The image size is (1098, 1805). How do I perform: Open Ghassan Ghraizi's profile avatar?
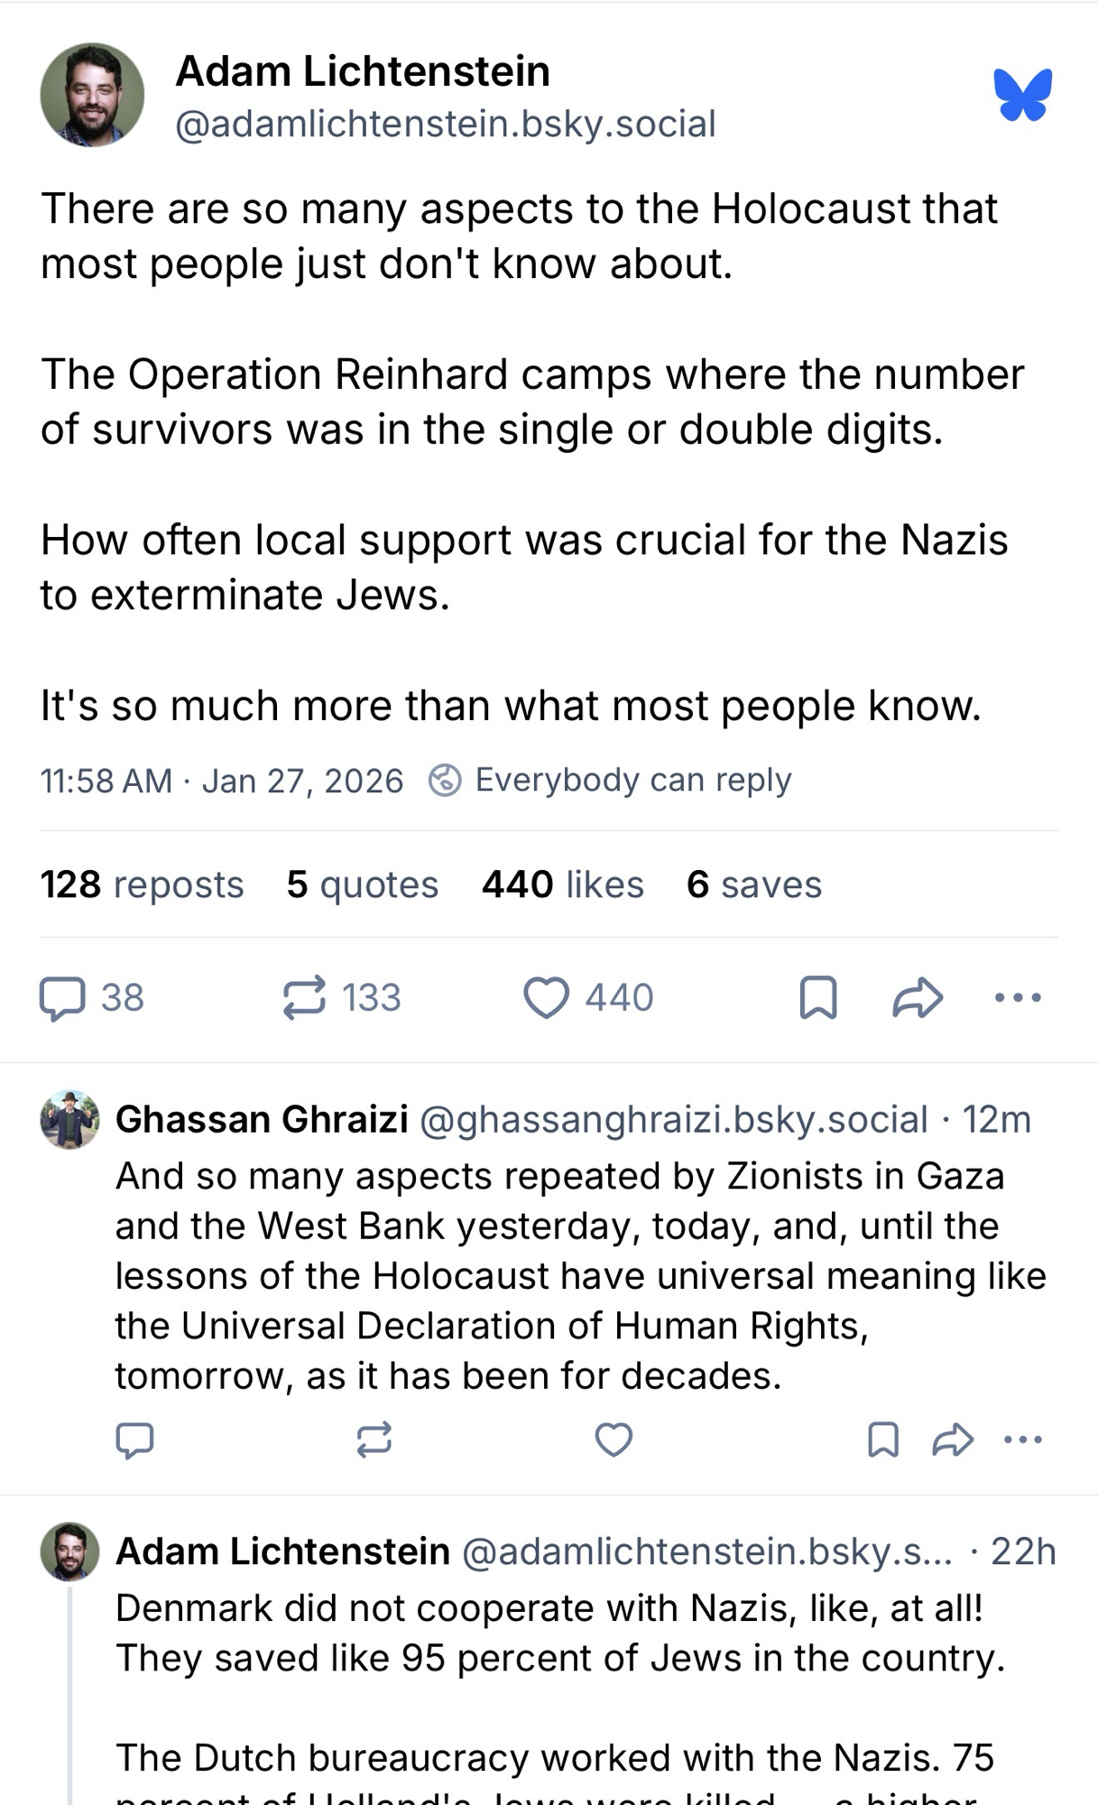[x=69, y=1119]
